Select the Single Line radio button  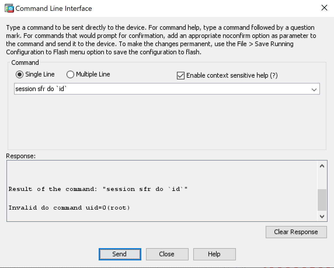20,75
